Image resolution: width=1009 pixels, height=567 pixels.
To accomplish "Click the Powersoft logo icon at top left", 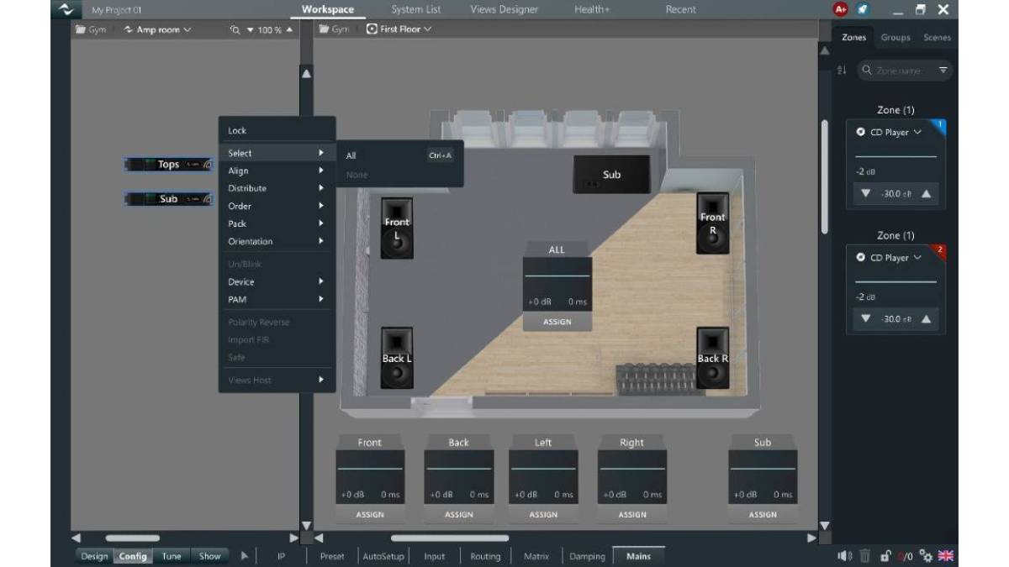I will (66, 10).
